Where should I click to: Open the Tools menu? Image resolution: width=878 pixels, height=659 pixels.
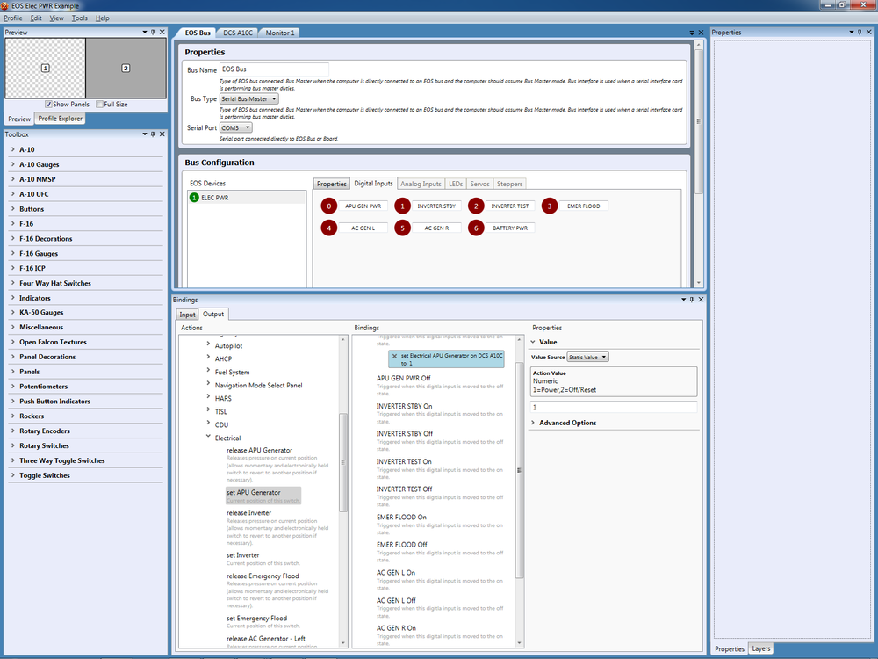tap(80, 18)
